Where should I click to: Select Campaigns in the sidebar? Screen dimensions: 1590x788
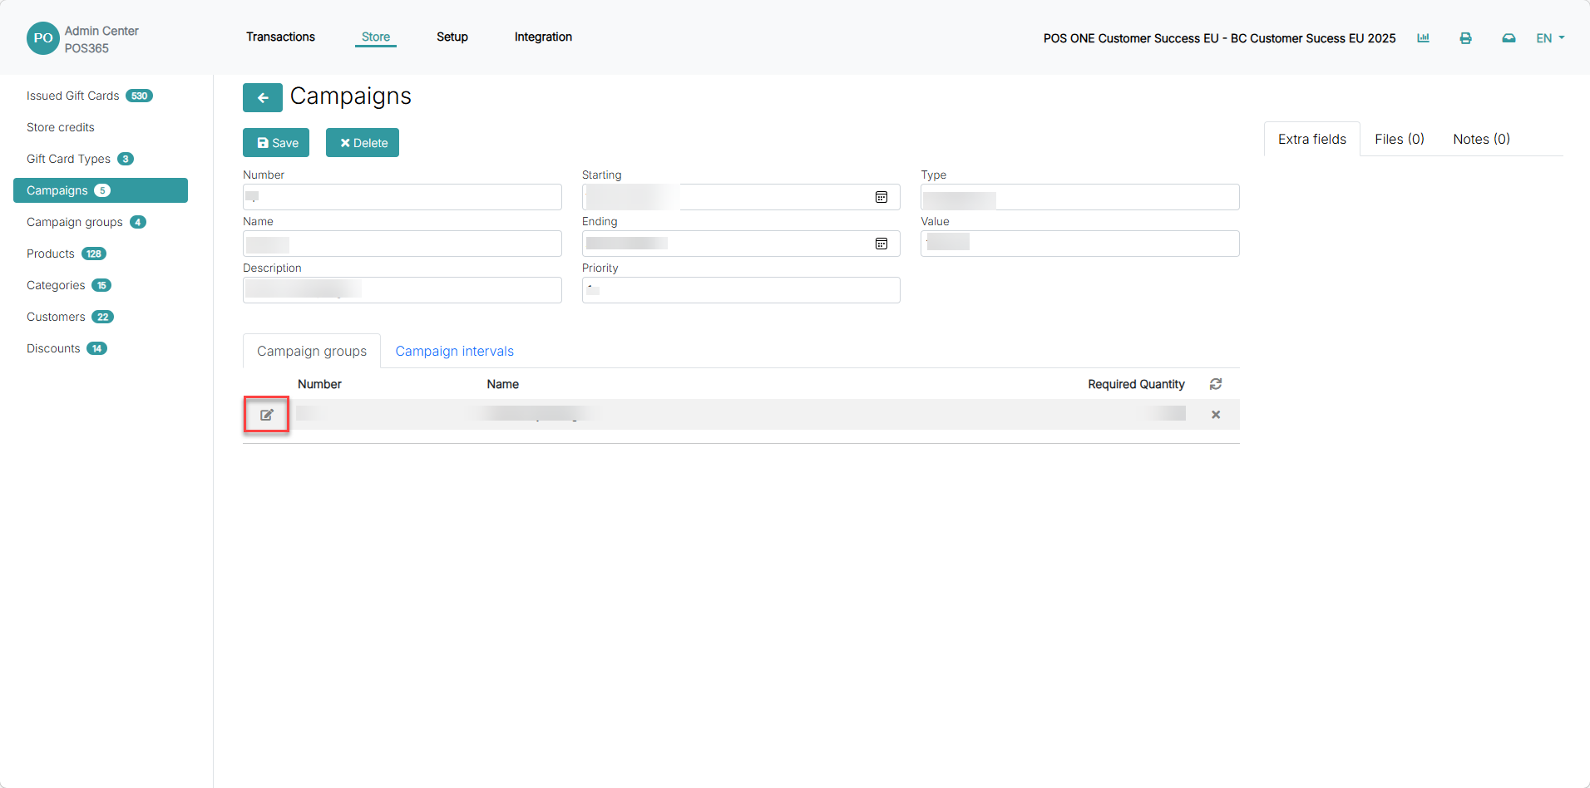tap(101, 190)
